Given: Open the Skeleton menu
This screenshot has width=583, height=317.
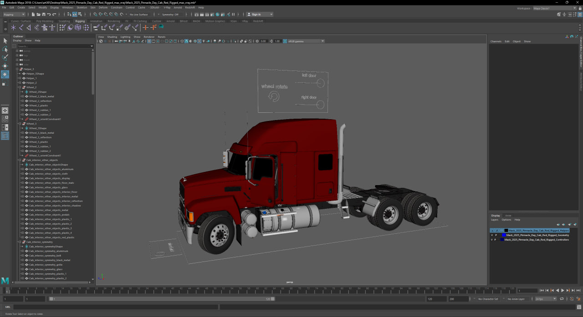Looking at the screenshot, I should click(82, 8).
